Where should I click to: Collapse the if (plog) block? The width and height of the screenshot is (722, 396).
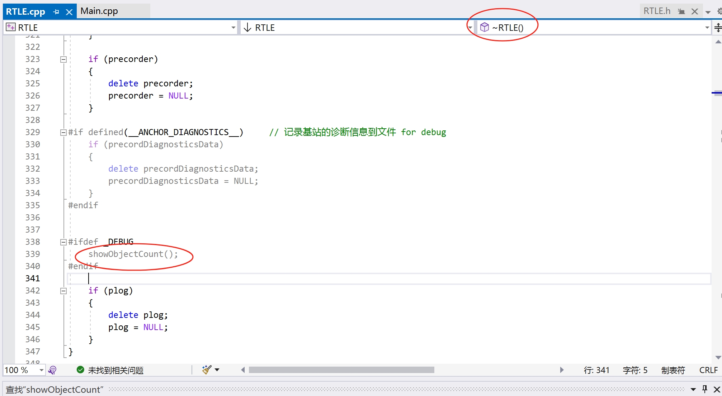[63, 291]
